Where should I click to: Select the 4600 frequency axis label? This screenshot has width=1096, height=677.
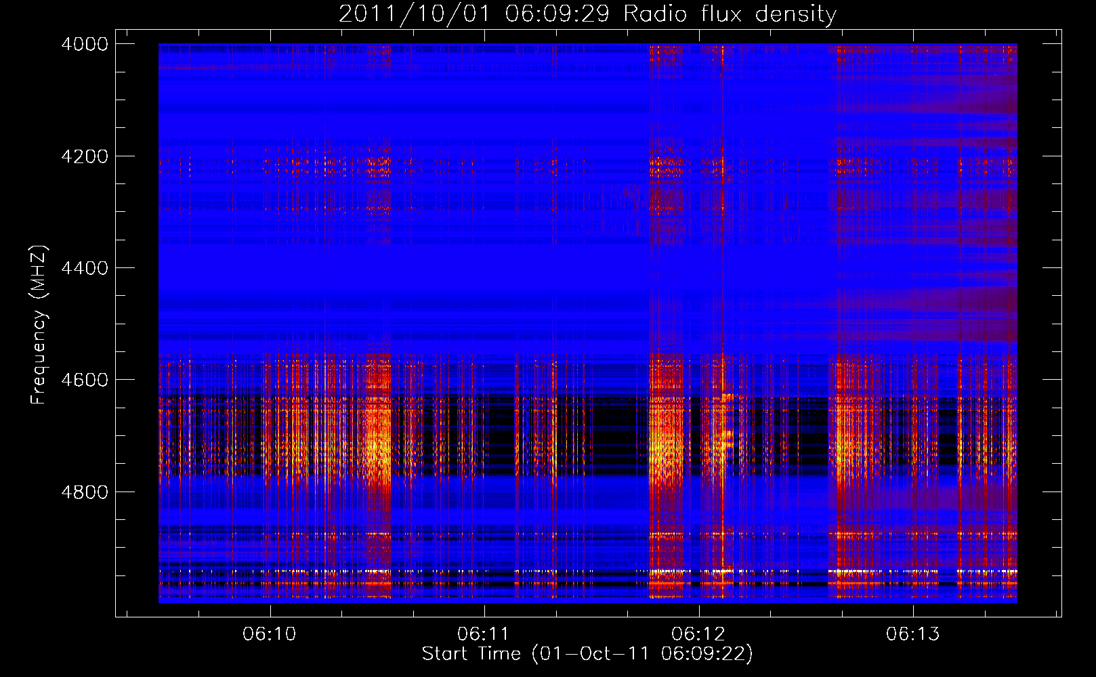(x=85, y=380)
